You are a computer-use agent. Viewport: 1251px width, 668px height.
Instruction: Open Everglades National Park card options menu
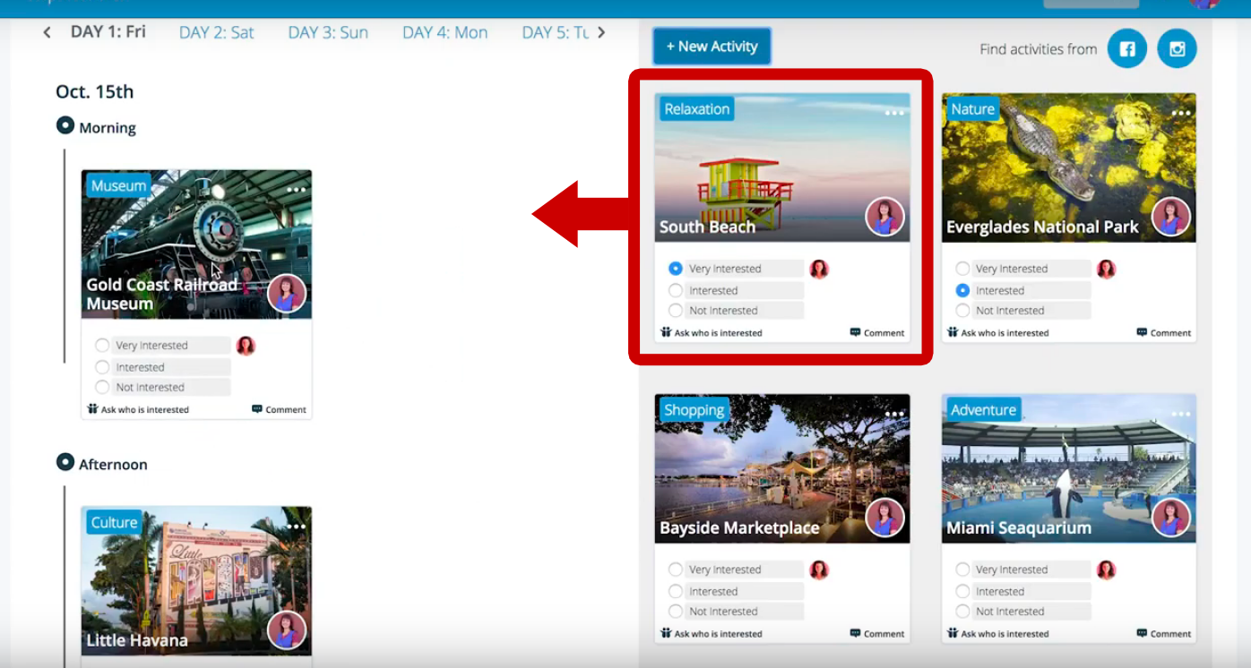click(x=1181, y=113)
